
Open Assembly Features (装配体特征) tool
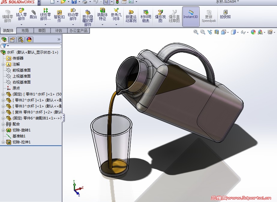tap(102, 14)
